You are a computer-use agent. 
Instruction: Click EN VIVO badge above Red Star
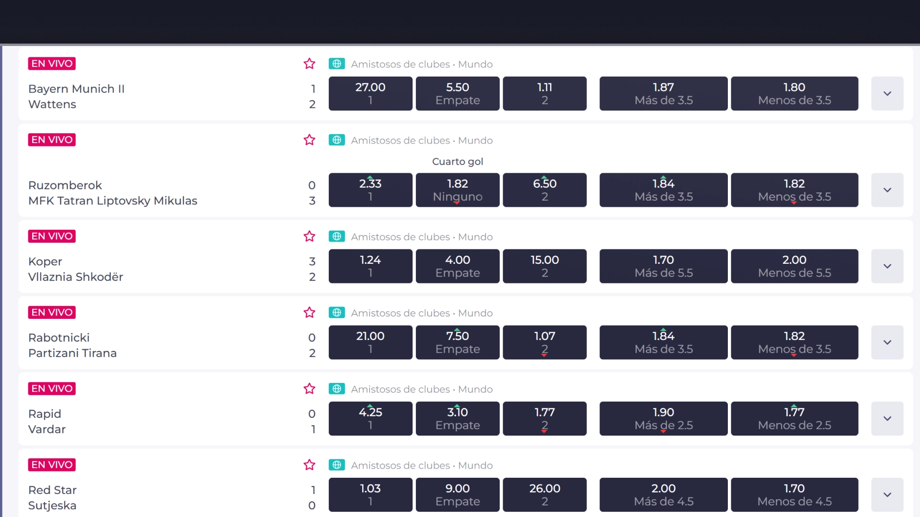(52, 465)
